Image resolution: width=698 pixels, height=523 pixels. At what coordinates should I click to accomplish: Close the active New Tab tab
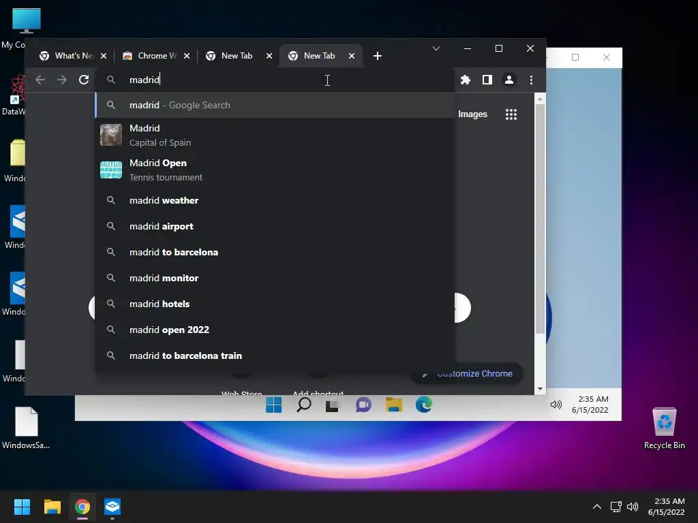[352, 56]
